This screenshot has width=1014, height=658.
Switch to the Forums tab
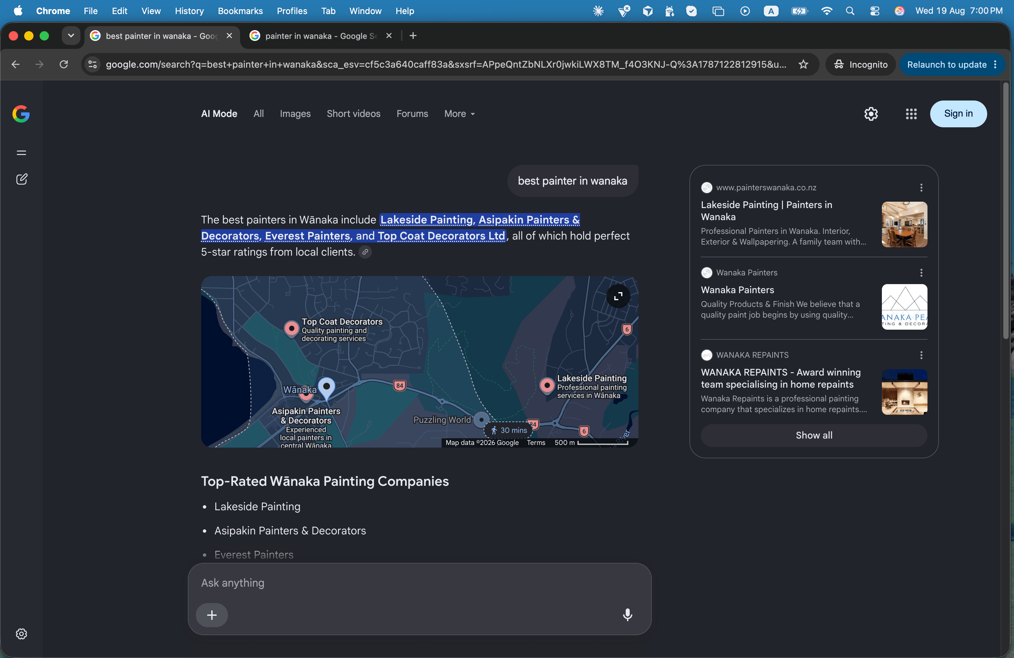[412, 114]
